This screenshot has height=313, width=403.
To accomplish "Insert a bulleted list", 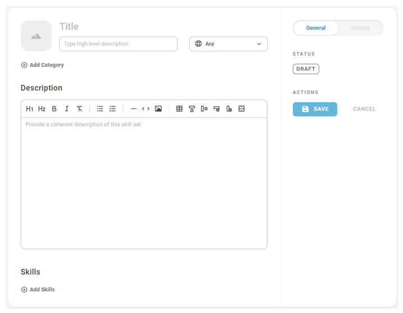I will 100,109.
